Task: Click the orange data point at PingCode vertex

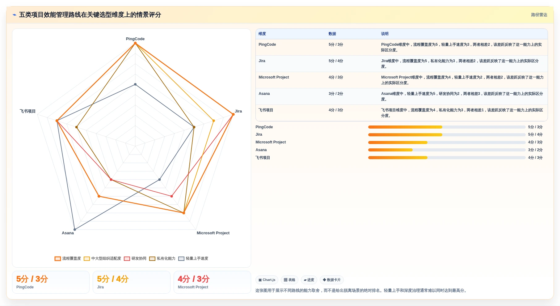Action: 135,43
